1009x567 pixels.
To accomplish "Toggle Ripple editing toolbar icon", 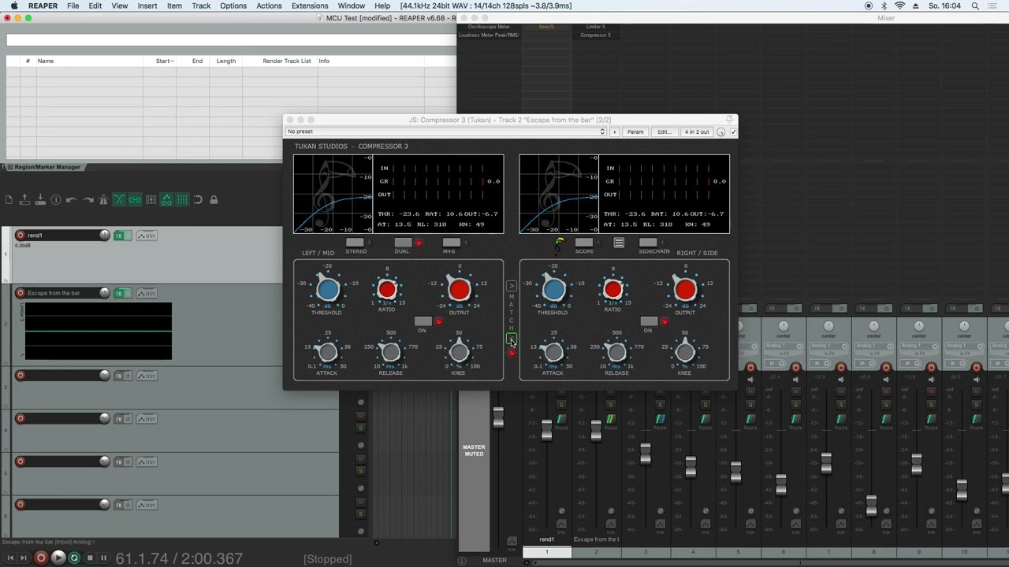I will 151,200.
